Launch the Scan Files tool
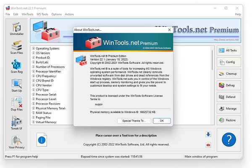This screenshot has width=252, height=168. click(16, 47)
